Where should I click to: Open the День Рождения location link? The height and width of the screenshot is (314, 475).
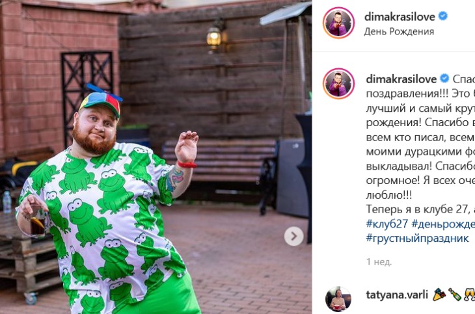point(399,31)
